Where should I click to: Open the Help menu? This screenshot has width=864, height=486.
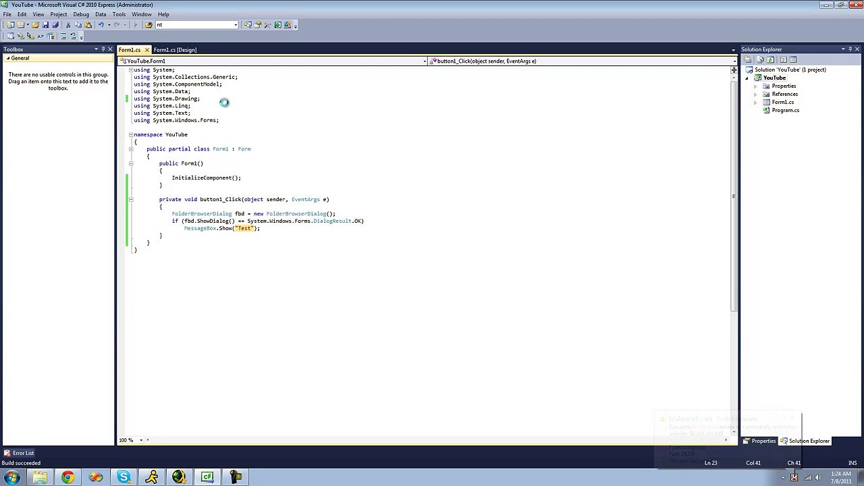[x=163, y=14]
